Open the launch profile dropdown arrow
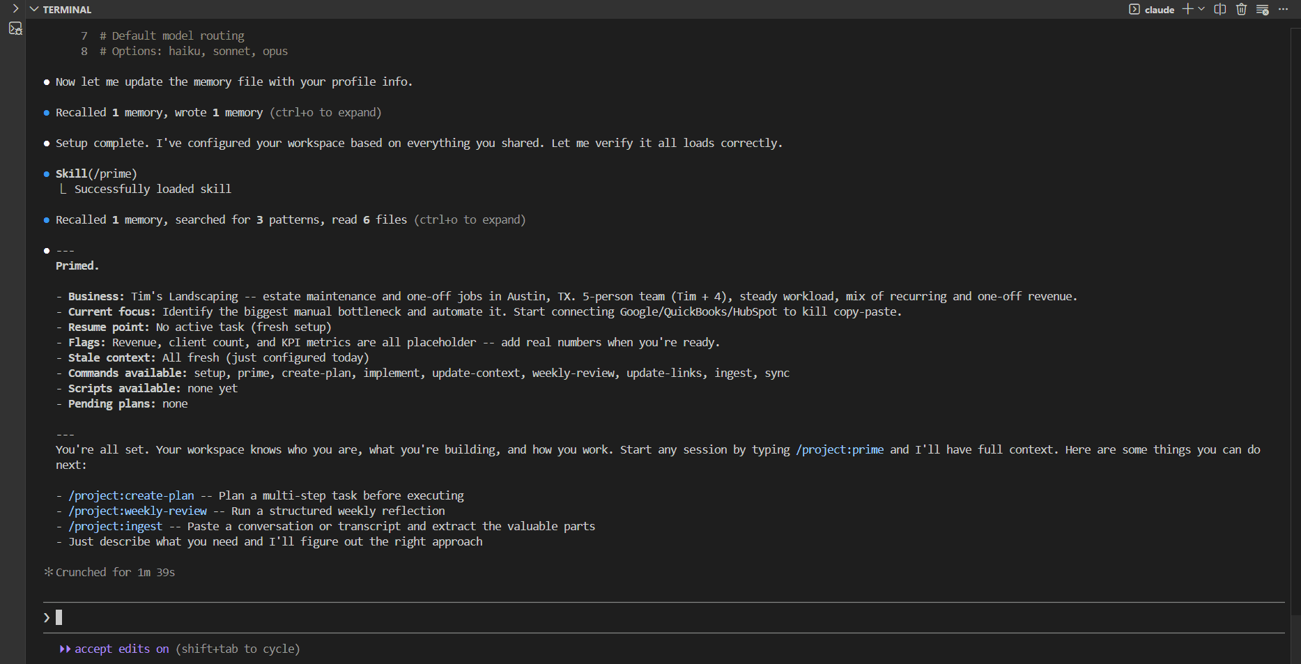The width and height of the screenshot is (1301, 664). 1201,9
